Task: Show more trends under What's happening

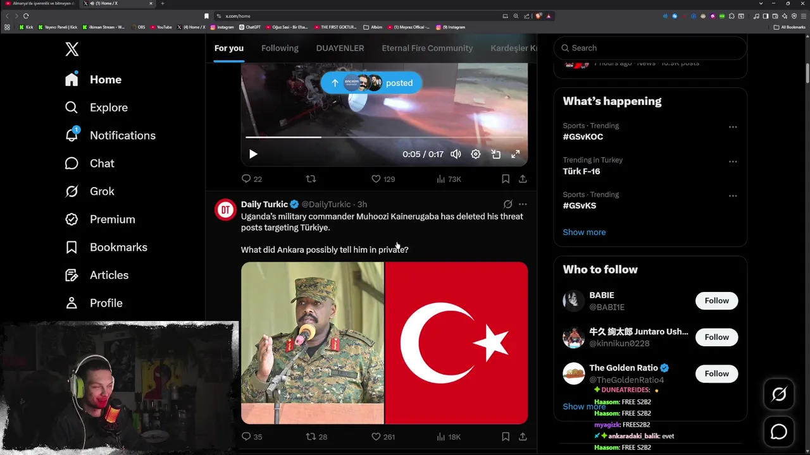Action: pos(584,232)
